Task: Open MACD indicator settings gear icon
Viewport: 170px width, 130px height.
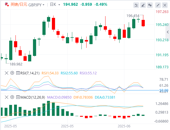Action: click(x=12, y=97)
